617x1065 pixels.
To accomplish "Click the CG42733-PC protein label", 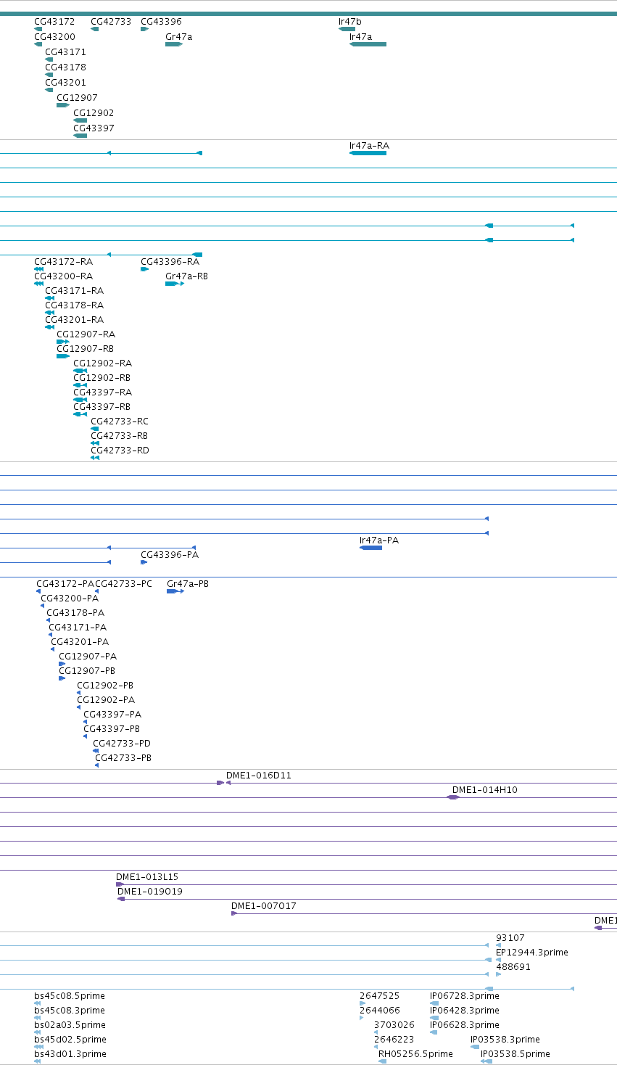I will click(123, 584).
